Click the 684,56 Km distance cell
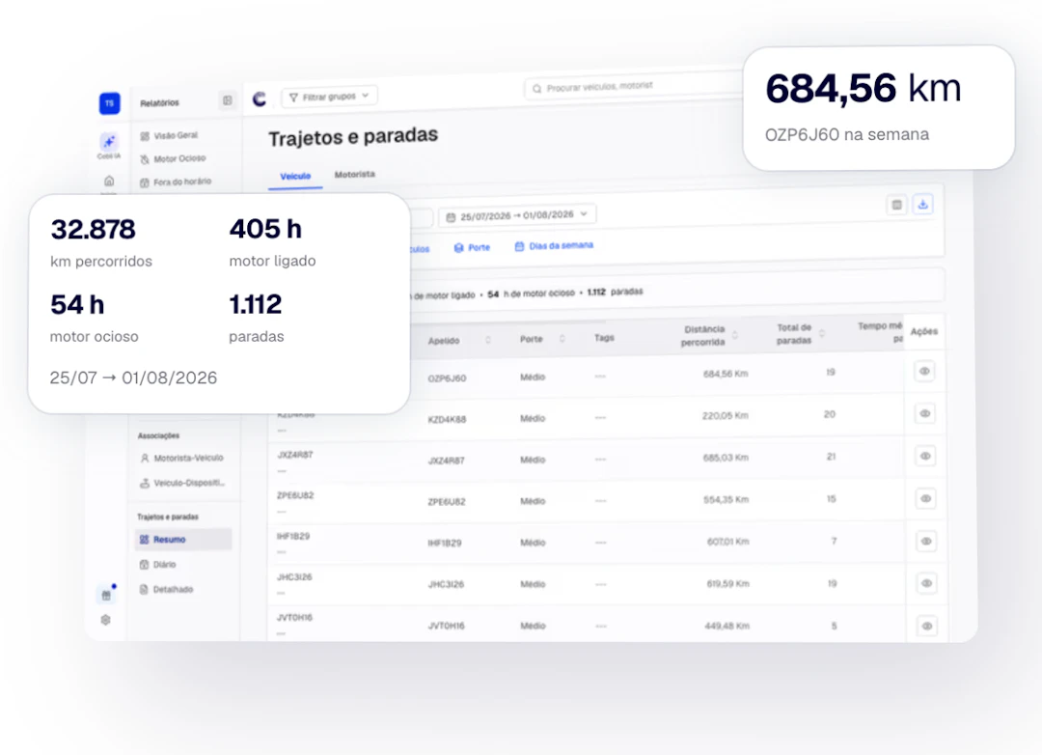Screen dimensions: 1042x755 (x=726, y=374)
